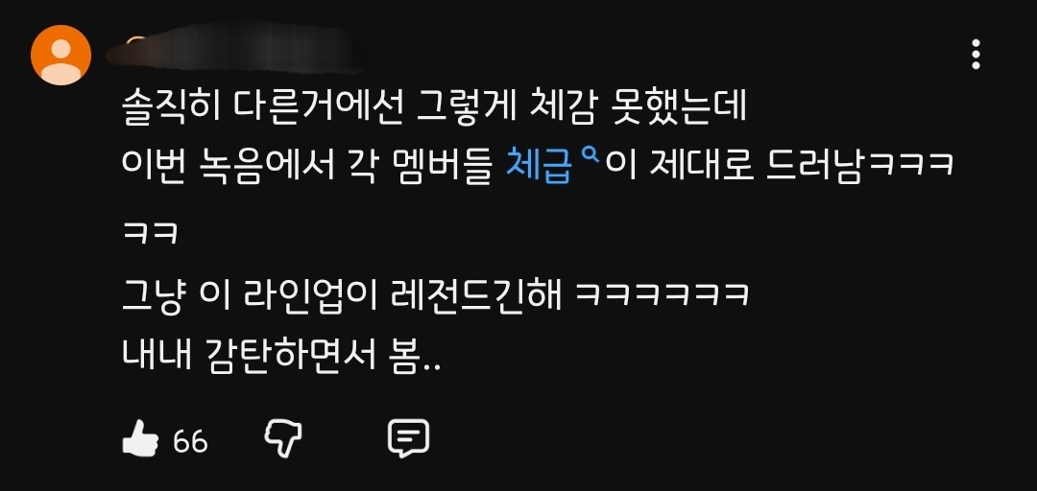Click the magnifier icon beside 체급
The height and width of the screenshot is (491, 1037).
tap(588, 156)
